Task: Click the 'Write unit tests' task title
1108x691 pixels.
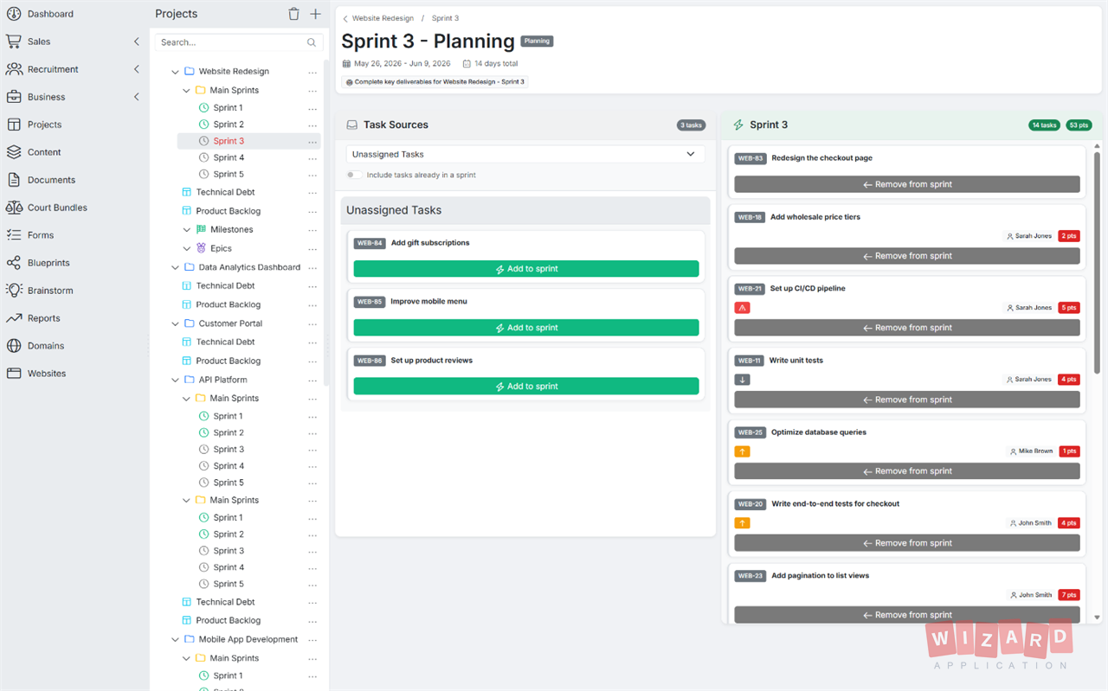Action: click(x=796, y=361)
